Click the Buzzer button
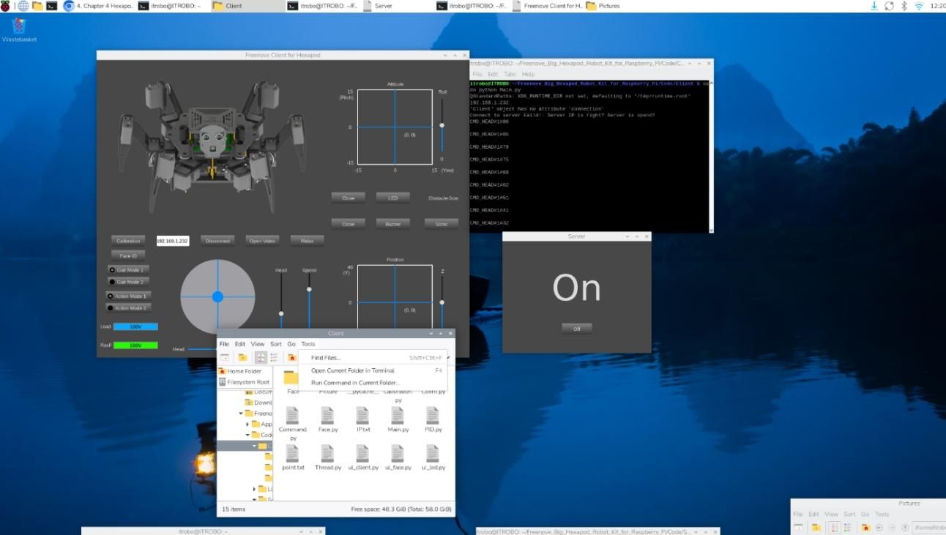 [x=393, y=224]
